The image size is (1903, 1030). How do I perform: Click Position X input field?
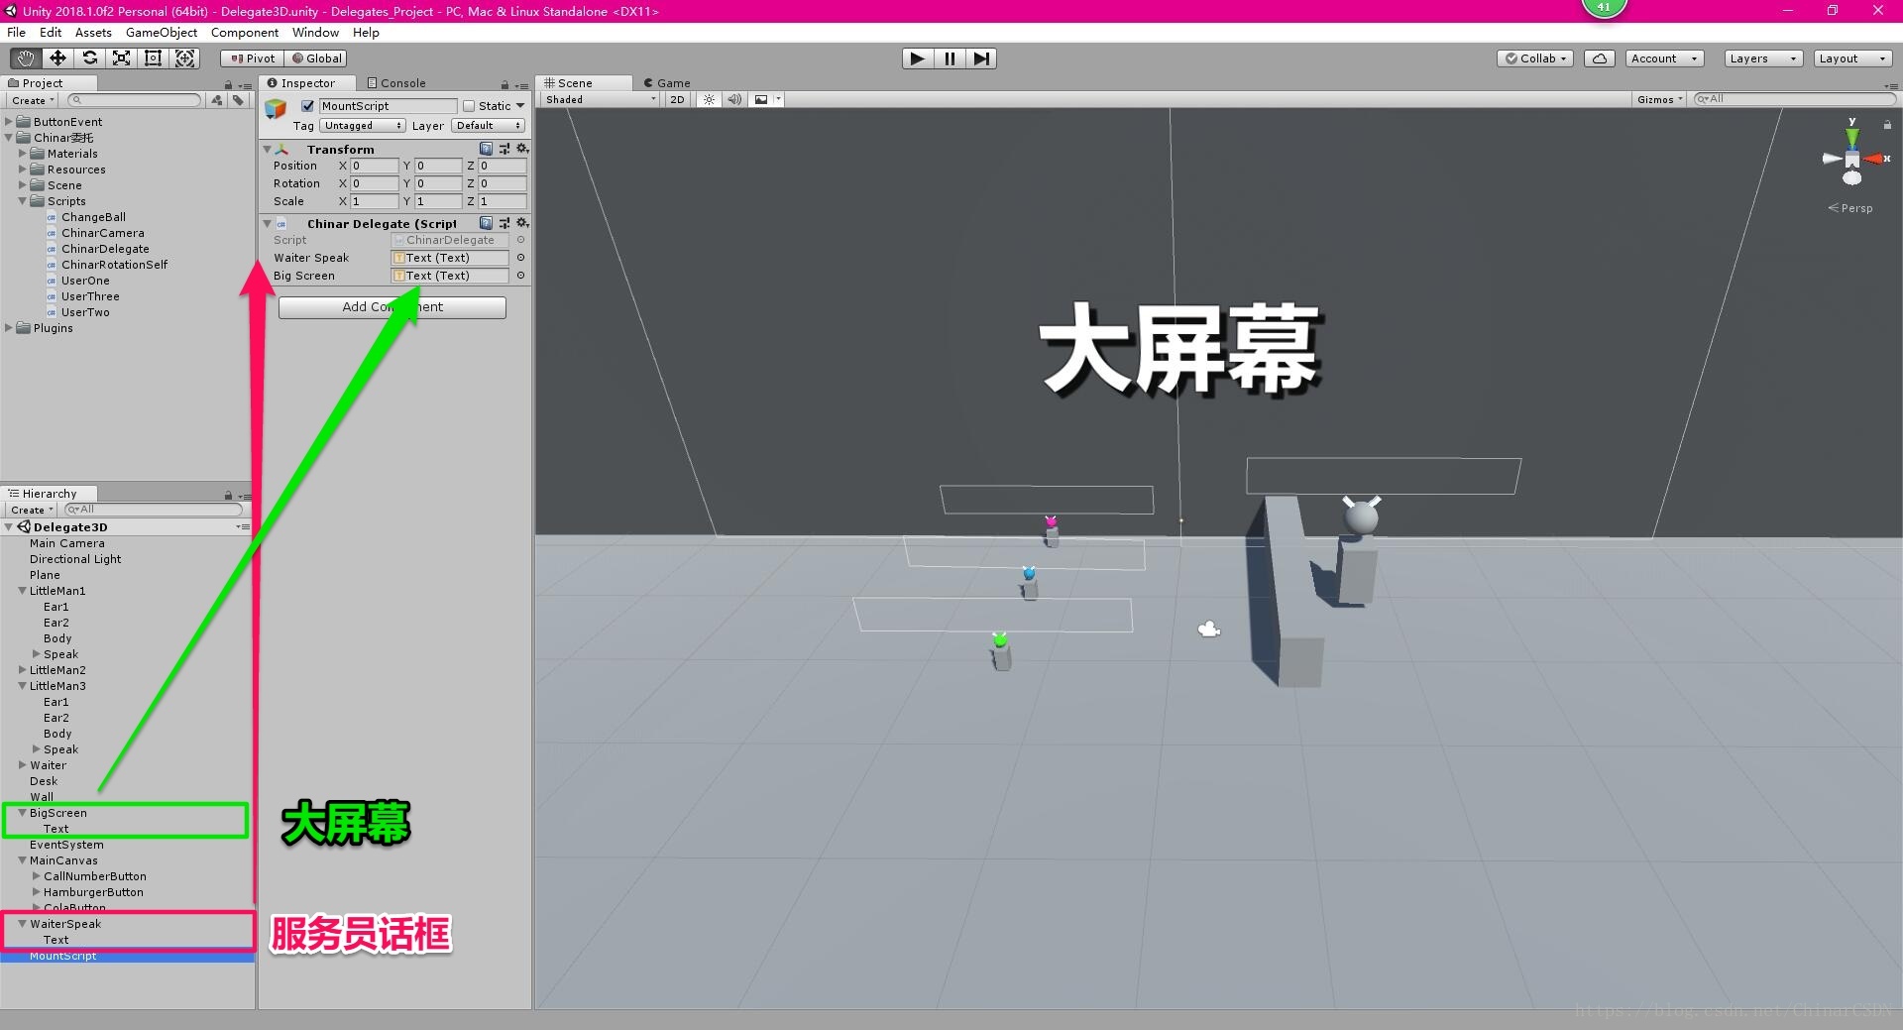click(x=374, y=167)
